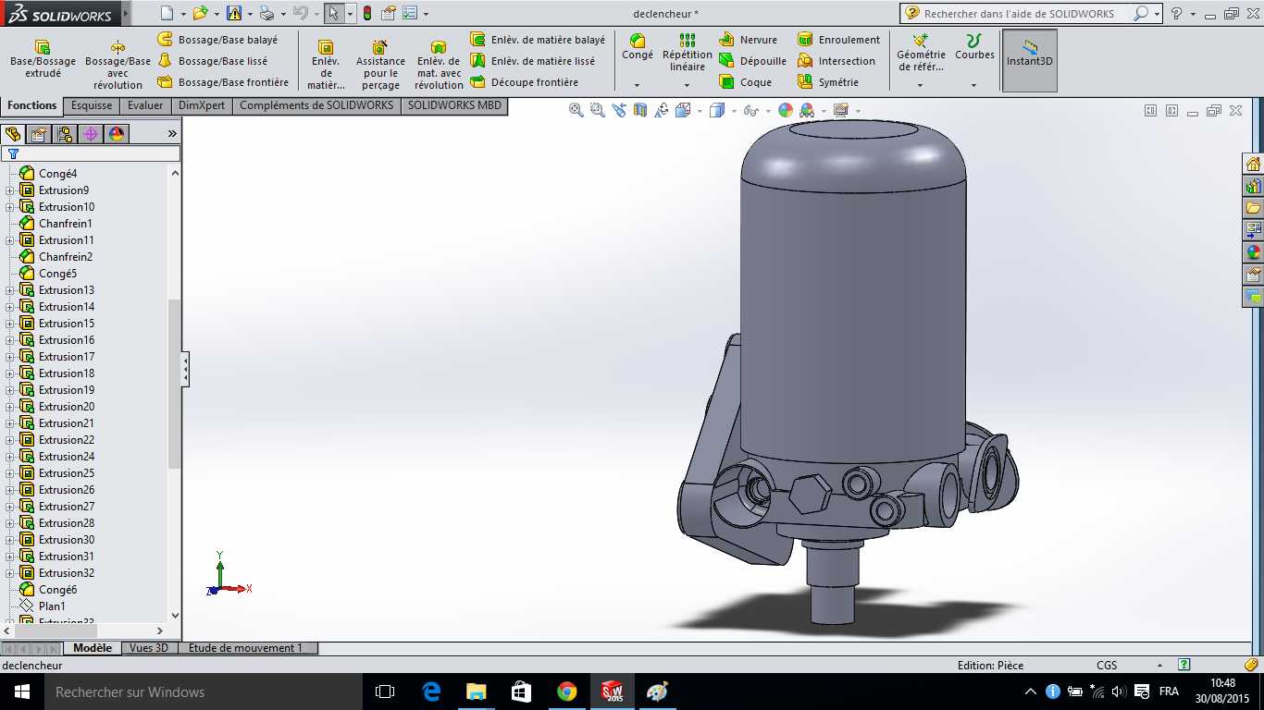Open Google Chrome from the taskbar
Screen dimensions: 1264x710
[x=566, y=692]
